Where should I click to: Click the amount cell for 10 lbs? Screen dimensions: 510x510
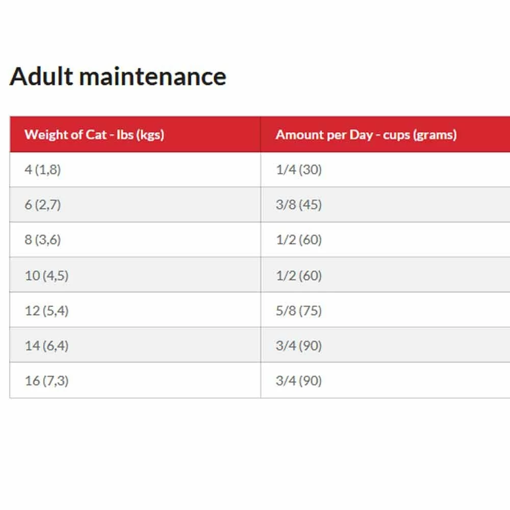pos(299,275)
